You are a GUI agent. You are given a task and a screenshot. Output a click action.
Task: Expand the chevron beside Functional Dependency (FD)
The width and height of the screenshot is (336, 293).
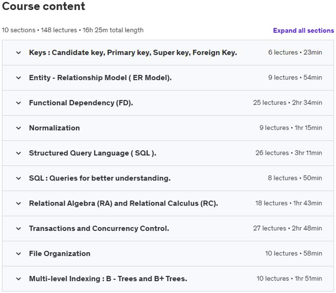[x=19, y=103]
